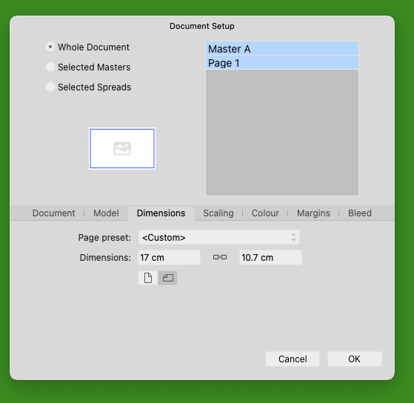The image size is (414, 403).
Task: Open the Scaling tab
Action: (218, 213)
